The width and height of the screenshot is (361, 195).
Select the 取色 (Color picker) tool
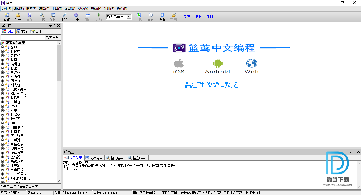(64, 17)
